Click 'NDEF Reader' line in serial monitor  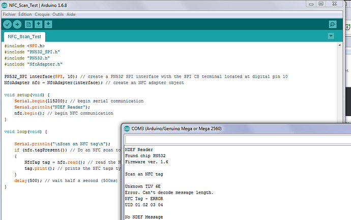tap(139, 150)
